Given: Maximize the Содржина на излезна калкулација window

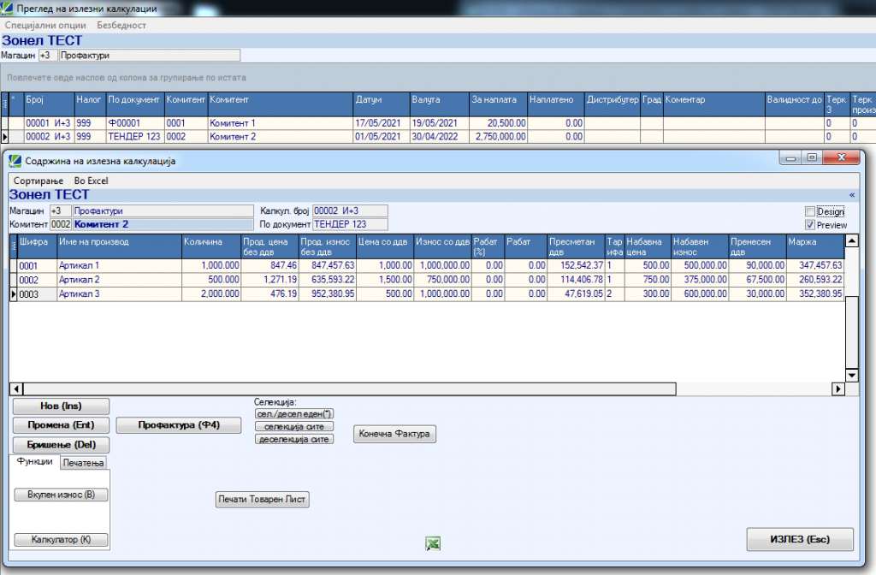Looking at the screenshot, I should [812, 158].
